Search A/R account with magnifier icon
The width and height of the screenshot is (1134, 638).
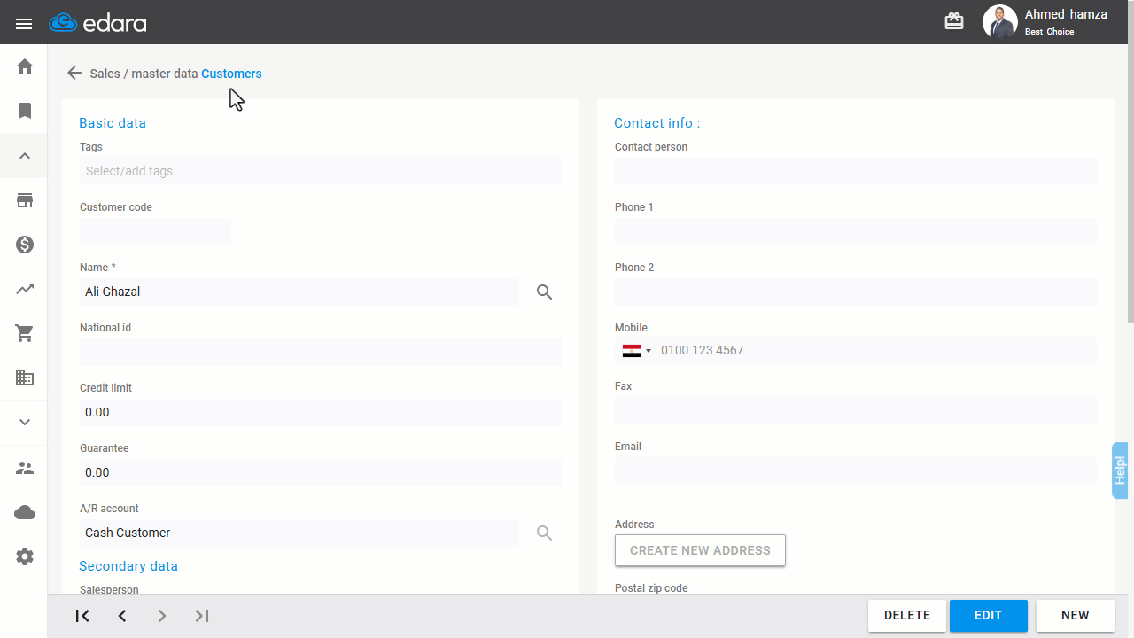tap(545, 533)
